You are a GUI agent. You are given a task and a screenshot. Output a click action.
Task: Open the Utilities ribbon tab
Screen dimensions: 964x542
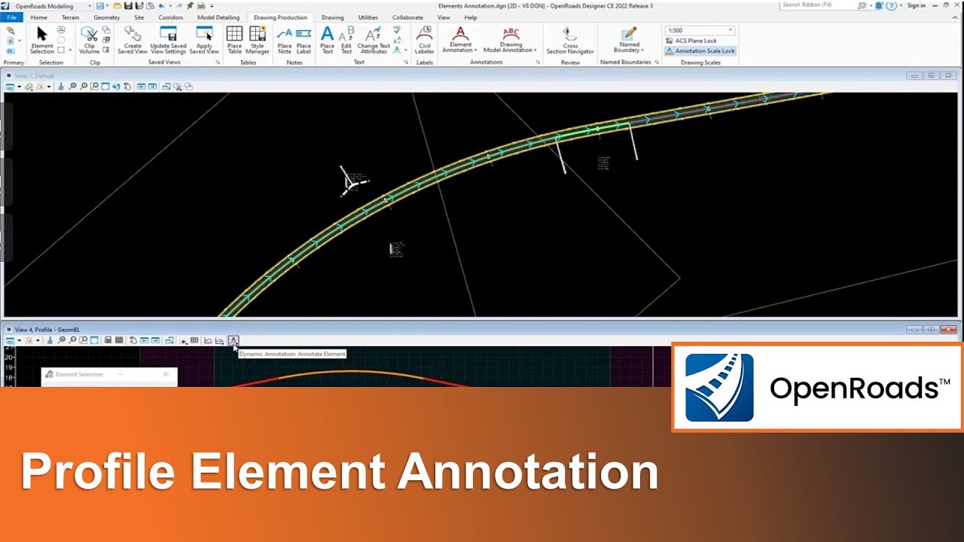click(368, 17)
